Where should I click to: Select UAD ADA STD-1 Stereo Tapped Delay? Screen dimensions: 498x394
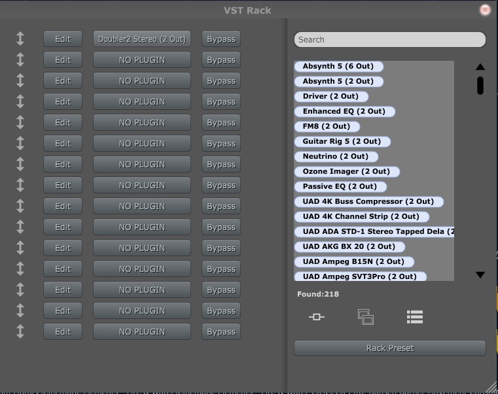point(374,231)
